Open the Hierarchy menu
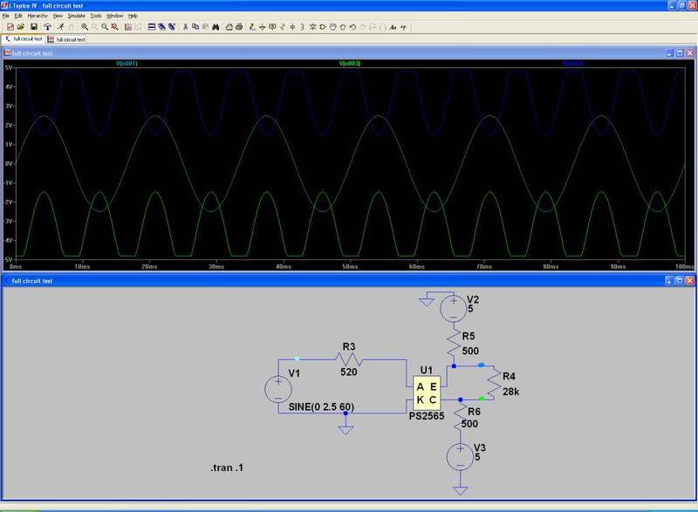 38,16
